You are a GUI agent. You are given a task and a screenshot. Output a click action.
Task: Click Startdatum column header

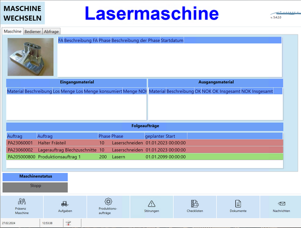coord(172,41)
